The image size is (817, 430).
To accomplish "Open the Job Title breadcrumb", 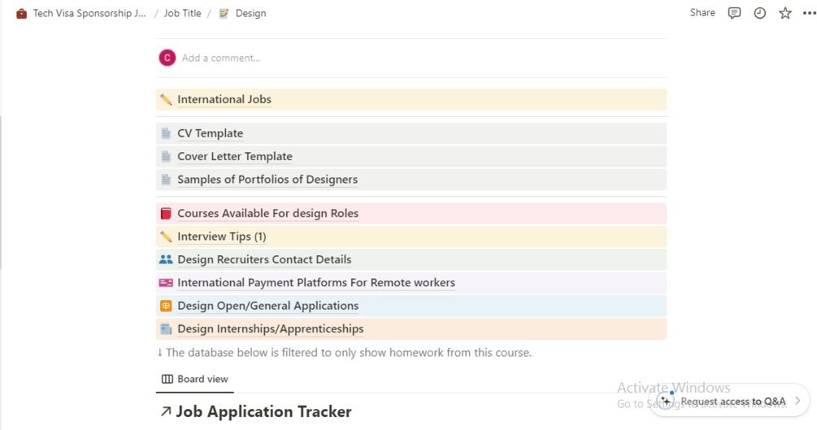I will (182, 14).
